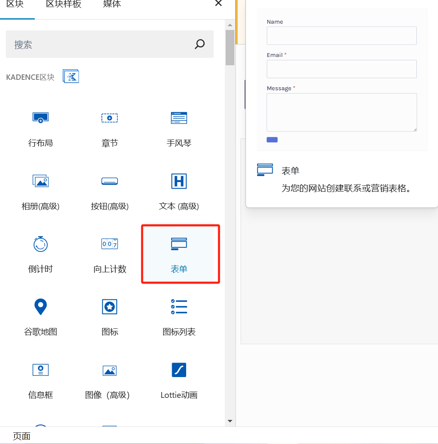Select the 谷歌地图 Google Maps block
Screen dimensions: 438x444
tap(40, 307)
